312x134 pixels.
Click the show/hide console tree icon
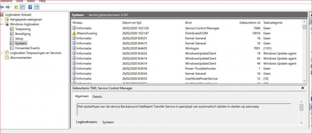[x=22, y=7]
